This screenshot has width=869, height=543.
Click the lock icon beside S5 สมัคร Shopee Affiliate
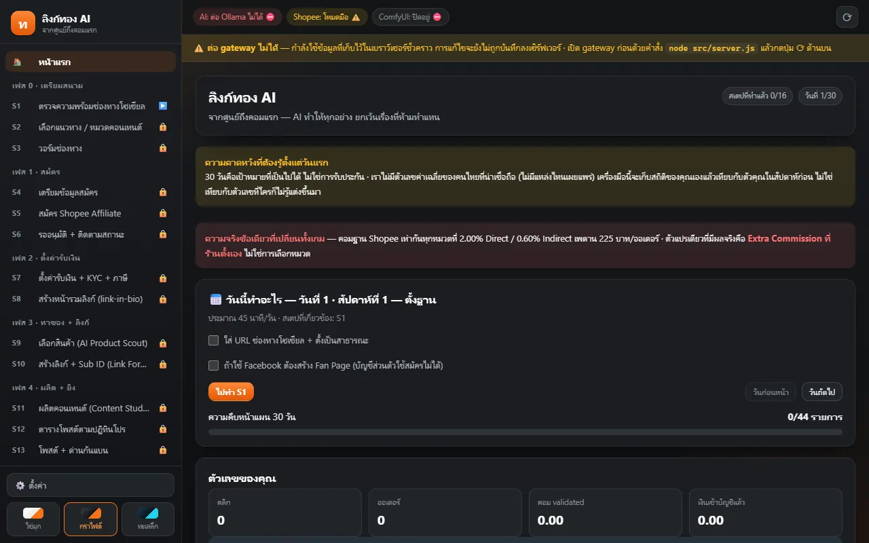pos(163,213)
